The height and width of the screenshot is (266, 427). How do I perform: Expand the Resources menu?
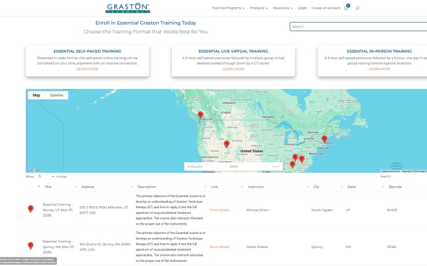[283, 8]
